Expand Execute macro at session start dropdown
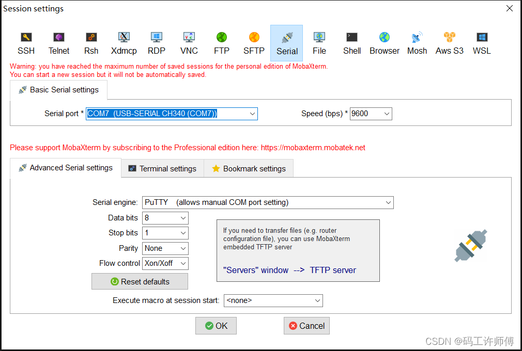The height and width of the screenshot is (351, 522). pos(273,300)
